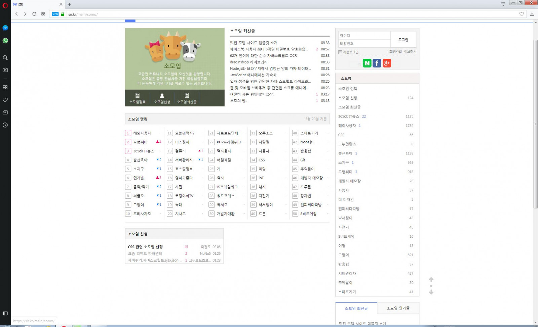Log in with Facebook icon
This screenshot has height=327, width=538.
tap(377, 63)
